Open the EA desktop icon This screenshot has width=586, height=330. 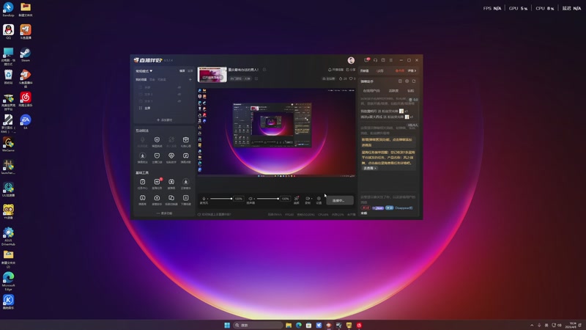click(26, 122)
